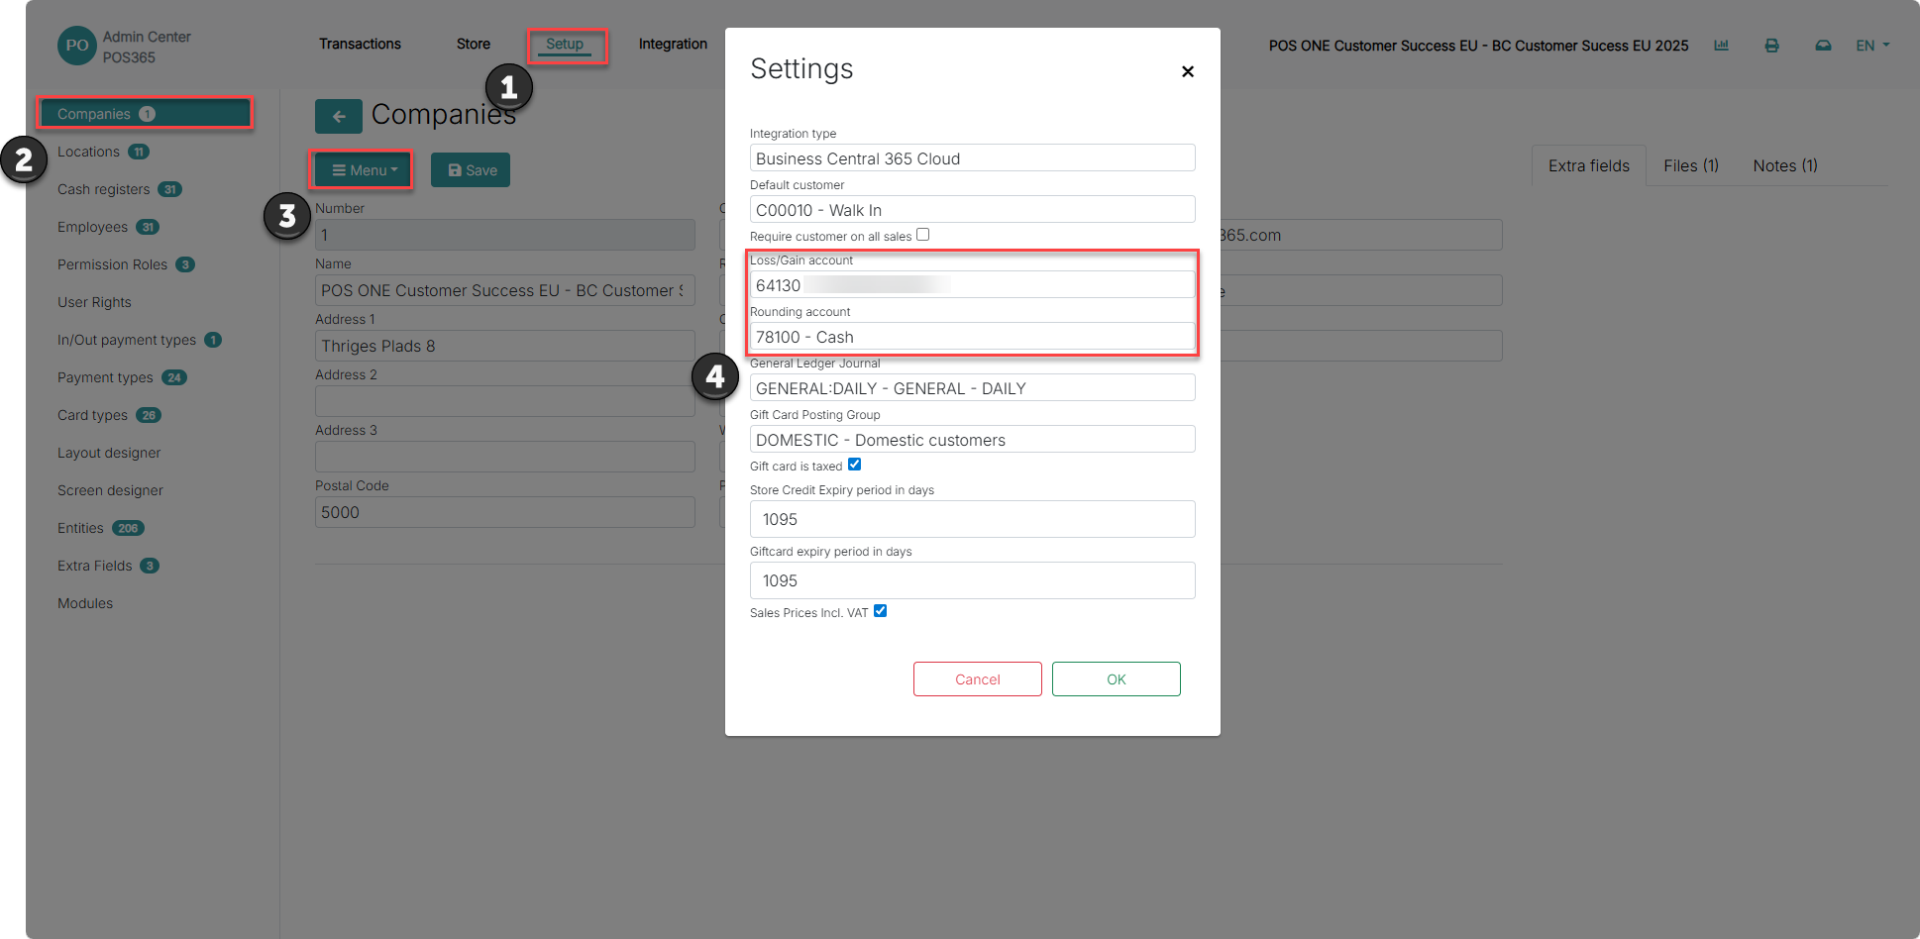This screenshot has height=939, width=1920.
Task: Click the cloud icon in header
Action: click(1823, 46)
